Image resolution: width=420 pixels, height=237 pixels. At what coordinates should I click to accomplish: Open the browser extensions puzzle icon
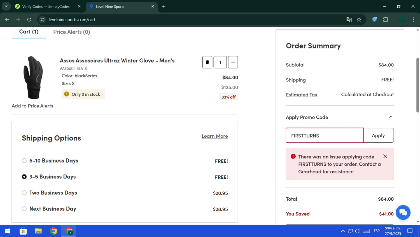coord(386,20)
